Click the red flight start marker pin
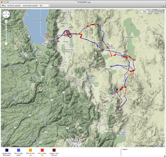The image size is (166, 157). click(x=68, y=33)
